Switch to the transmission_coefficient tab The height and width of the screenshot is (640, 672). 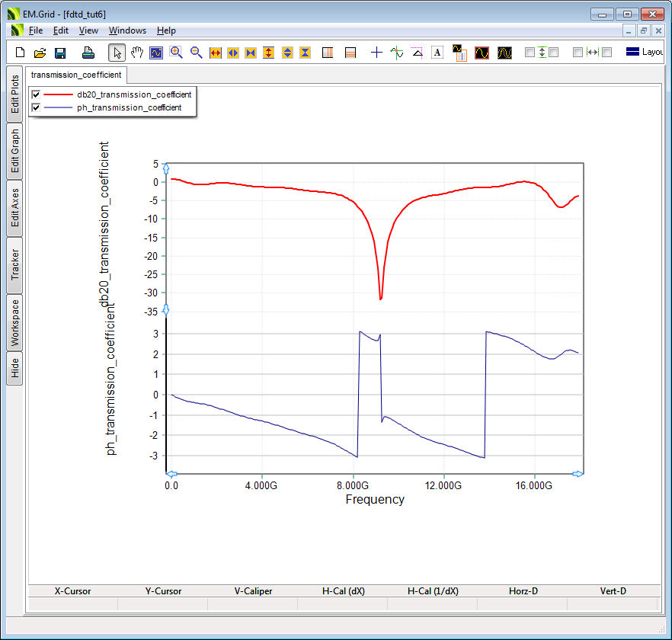pos(75,75)
